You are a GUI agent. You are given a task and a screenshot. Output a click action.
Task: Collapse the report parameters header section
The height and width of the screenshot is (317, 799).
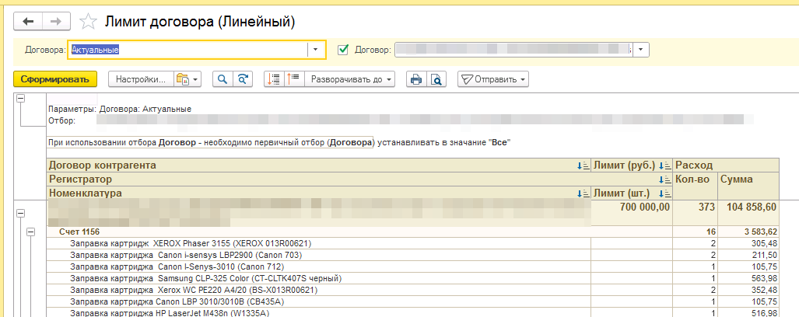(x=20, y=99)
